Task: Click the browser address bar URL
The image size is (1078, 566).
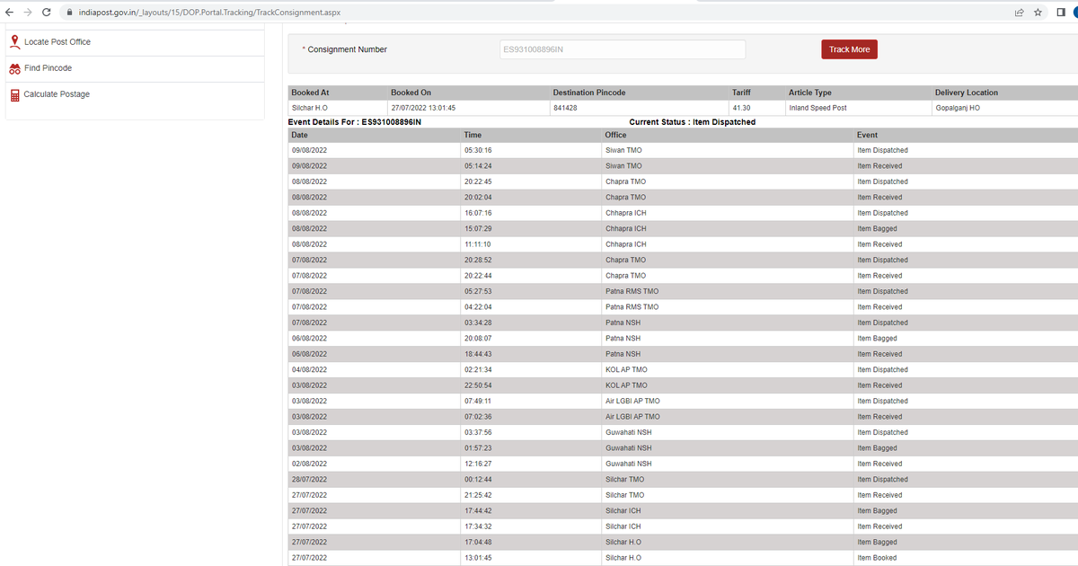Action: 209,13
